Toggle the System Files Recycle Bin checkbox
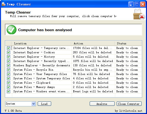The width and height of the screenshot is (147, 114). pyautogui.click(x=8, y=70)
